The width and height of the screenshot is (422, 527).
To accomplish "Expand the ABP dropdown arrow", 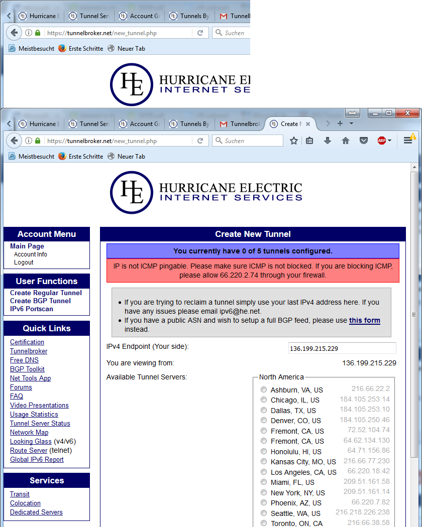I will 390,141.
